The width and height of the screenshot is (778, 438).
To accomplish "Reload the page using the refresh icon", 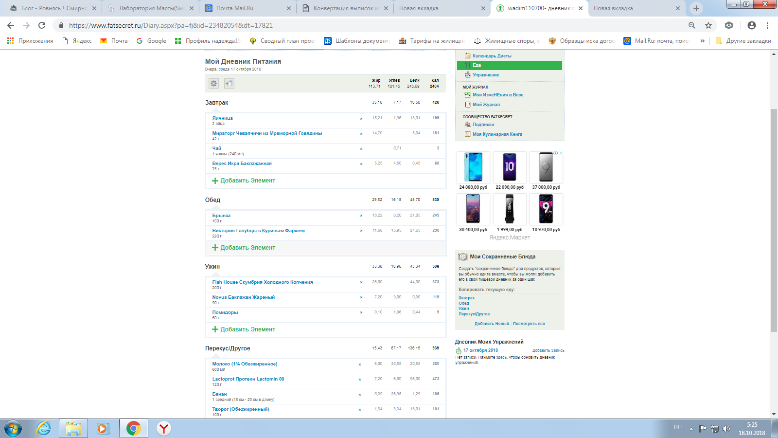I will click(x=42, y=25).
